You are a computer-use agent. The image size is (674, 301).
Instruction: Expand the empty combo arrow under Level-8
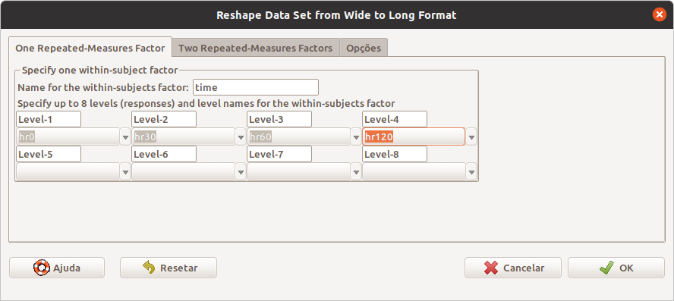(471, 172)
